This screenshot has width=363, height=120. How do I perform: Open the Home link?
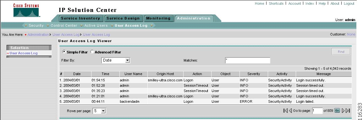click(259, 3)
